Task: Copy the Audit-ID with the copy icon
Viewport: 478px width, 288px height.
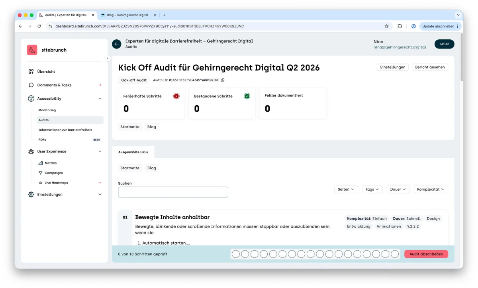Action: 223,80
